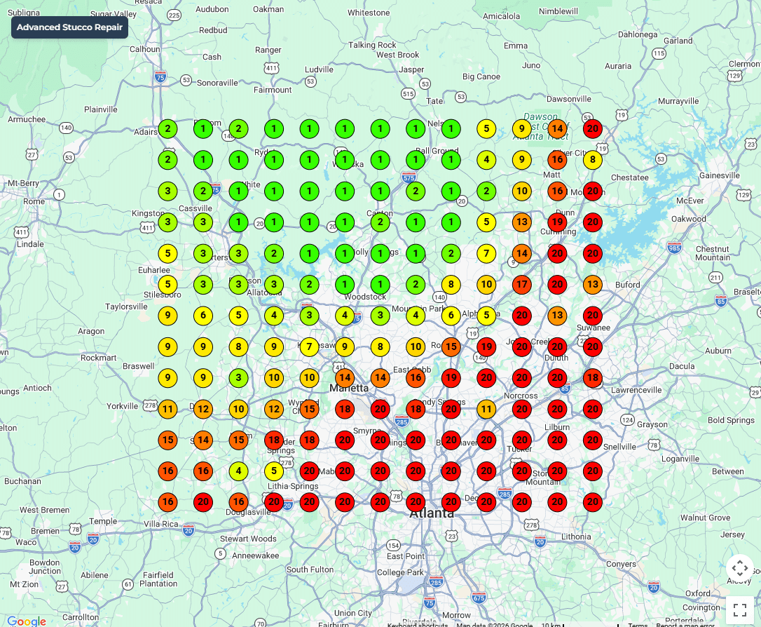Click the bottom-left grid marker ranked 16

(x=167, y=502)
